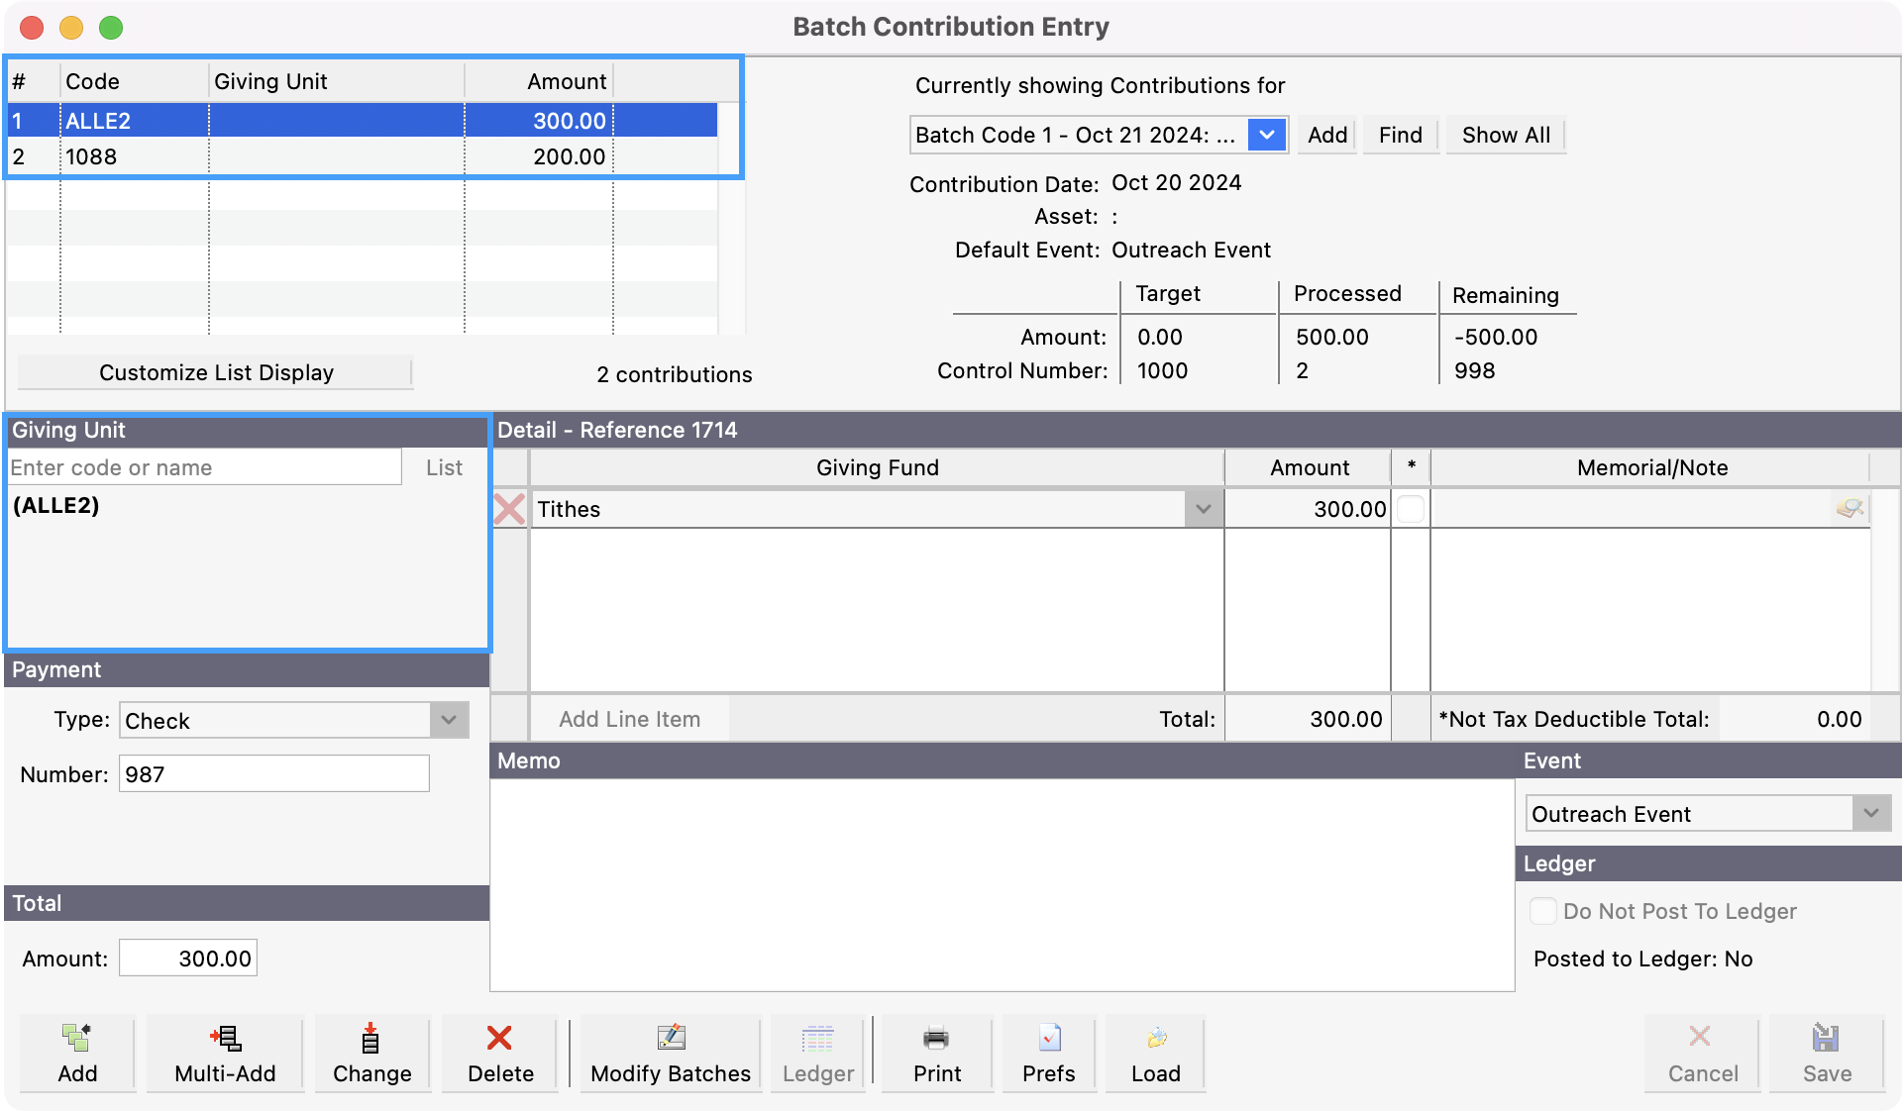Image resolution: width=1902 pixels, height=1111 pixels.
Task: Open the Tithes giving fund dropdown
Action: 1203,509
